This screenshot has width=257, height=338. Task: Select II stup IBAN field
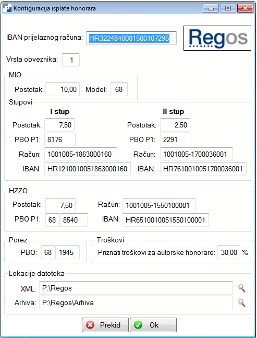point(203,169)
